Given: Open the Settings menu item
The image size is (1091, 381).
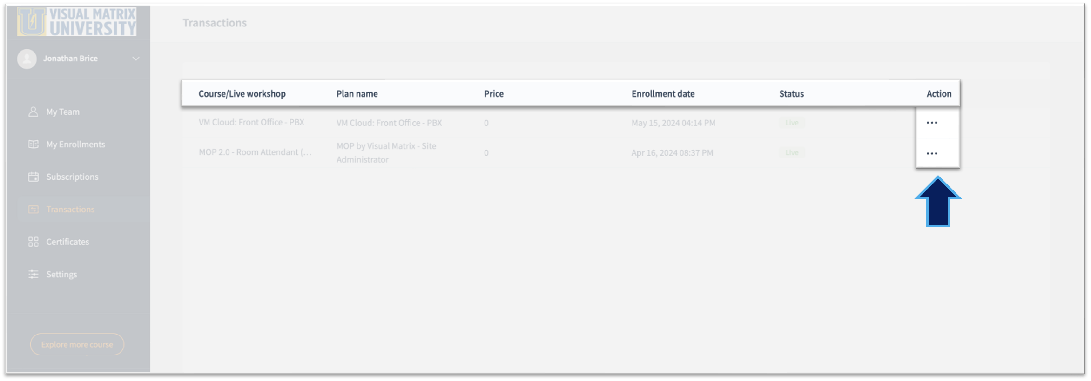Looking at the screenshot, I should point(61,275).
